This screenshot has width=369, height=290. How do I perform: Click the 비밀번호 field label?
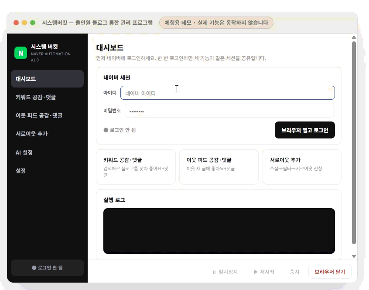(x=112, y=111)
